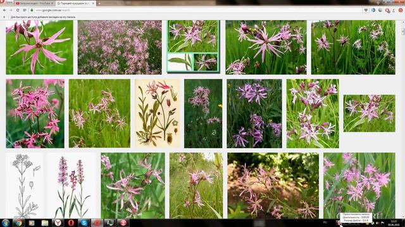Viewport: 405px width, 227px height.
Task: Click the RU language indicator
Action: 325,223
